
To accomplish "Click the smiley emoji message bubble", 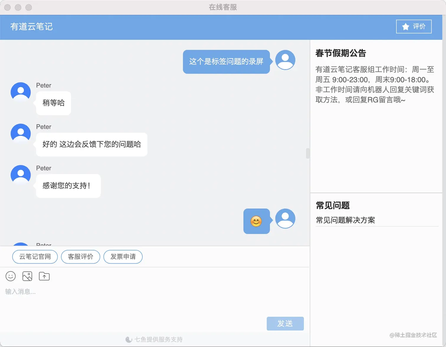I will (256, 221).
